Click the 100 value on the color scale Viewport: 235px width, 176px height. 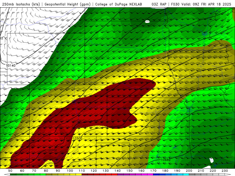70,171
